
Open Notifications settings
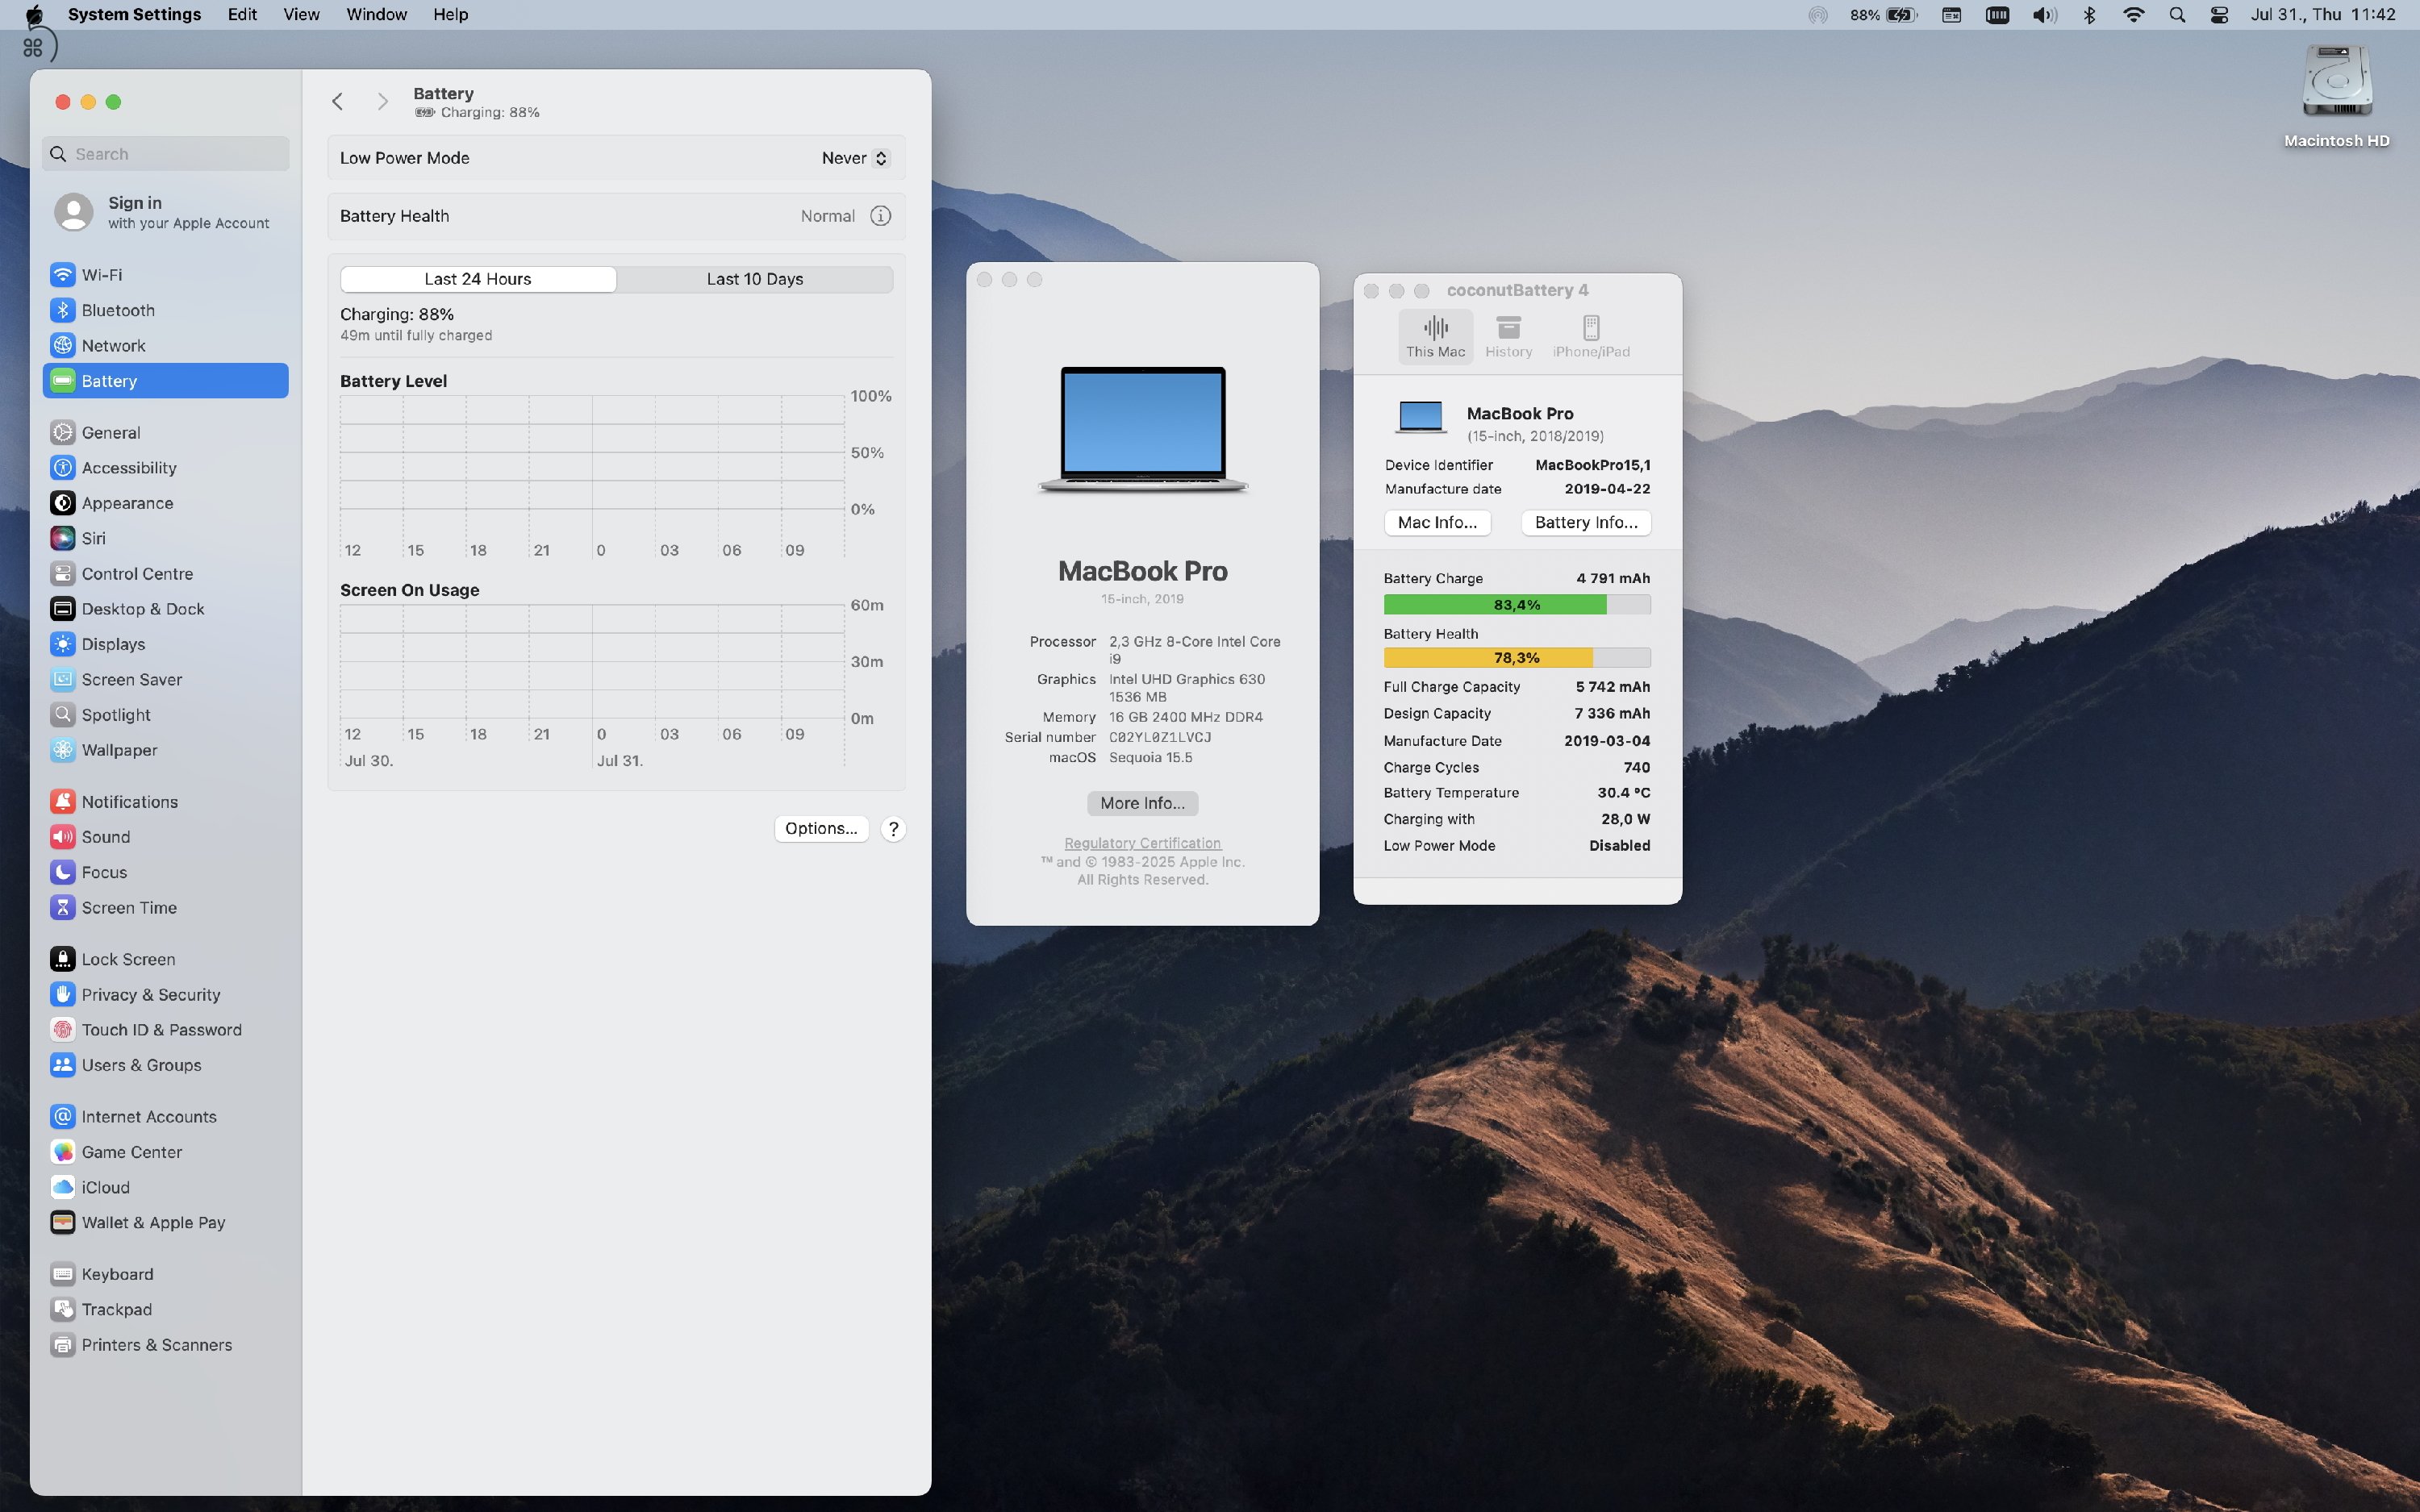tap(165, 802)
